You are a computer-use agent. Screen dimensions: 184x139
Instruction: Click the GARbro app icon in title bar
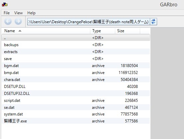pyautogui.click(x=5, y=5)
